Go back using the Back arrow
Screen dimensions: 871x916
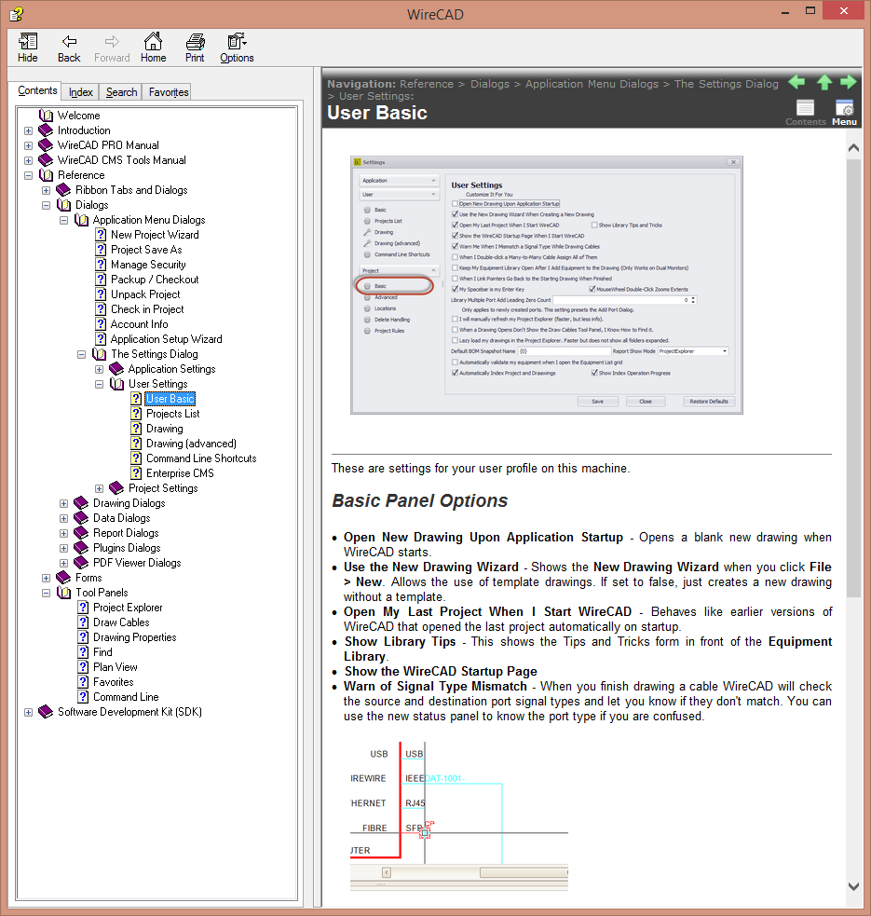click(x=69, y=48)
